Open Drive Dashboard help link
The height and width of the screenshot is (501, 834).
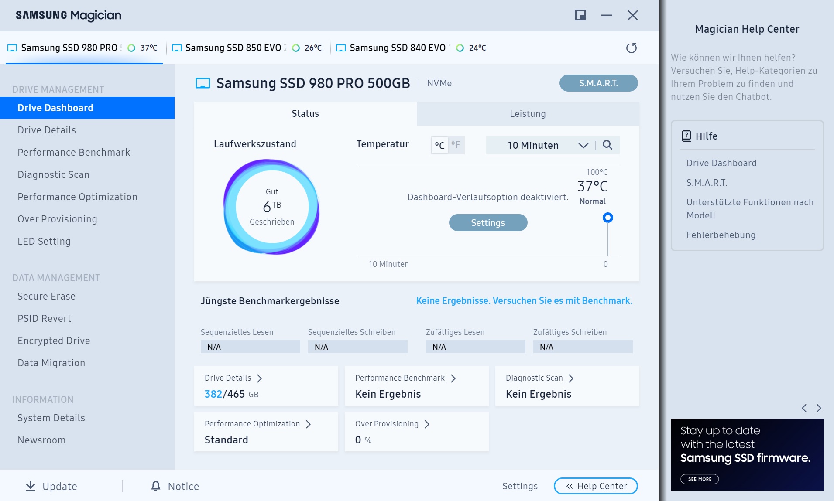tap(721, 163)
